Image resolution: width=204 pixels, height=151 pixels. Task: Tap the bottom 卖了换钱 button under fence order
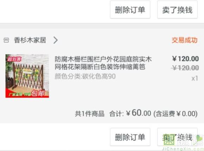click(x=177, y=137)
